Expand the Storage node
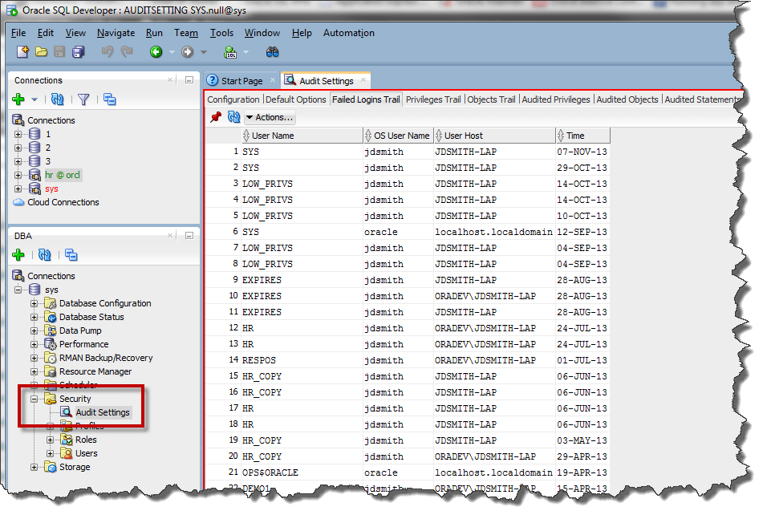Image resolution: width=767 pixels, height=519 pixels. click(x=34, y=467)
